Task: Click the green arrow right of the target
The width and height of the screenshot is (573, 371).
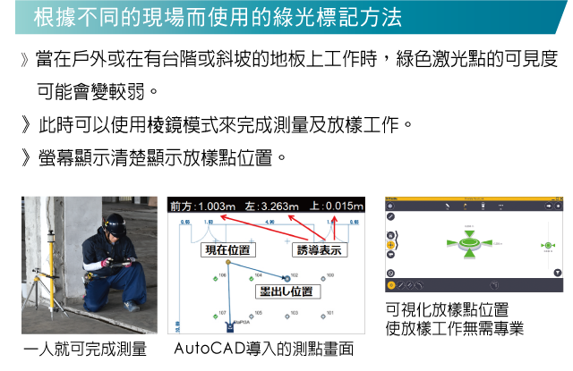Action: (487, 242)
